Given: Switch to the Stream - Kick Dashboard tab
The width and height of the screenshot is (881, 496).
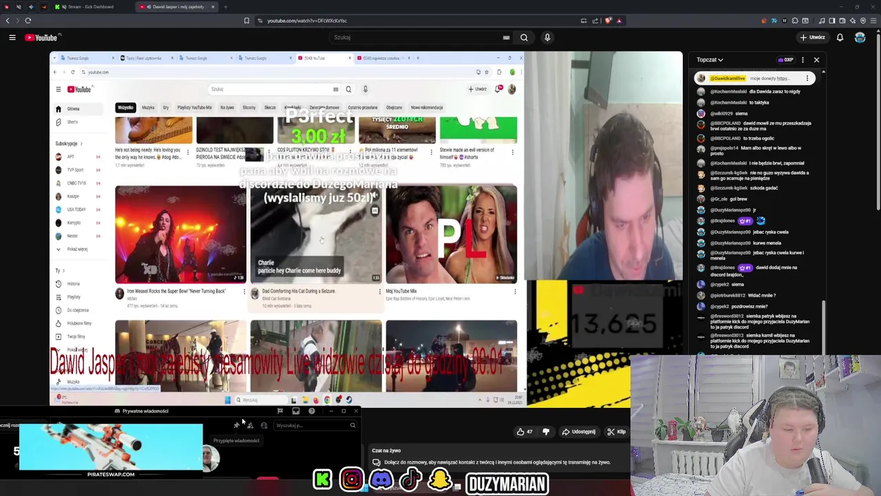Looking at the screenshot, I should pyautogui.click(x=91, y=7).
